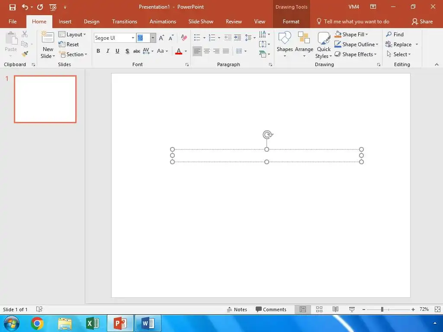
Task: Increase the list indent level
Action: (x=238, y=38)
